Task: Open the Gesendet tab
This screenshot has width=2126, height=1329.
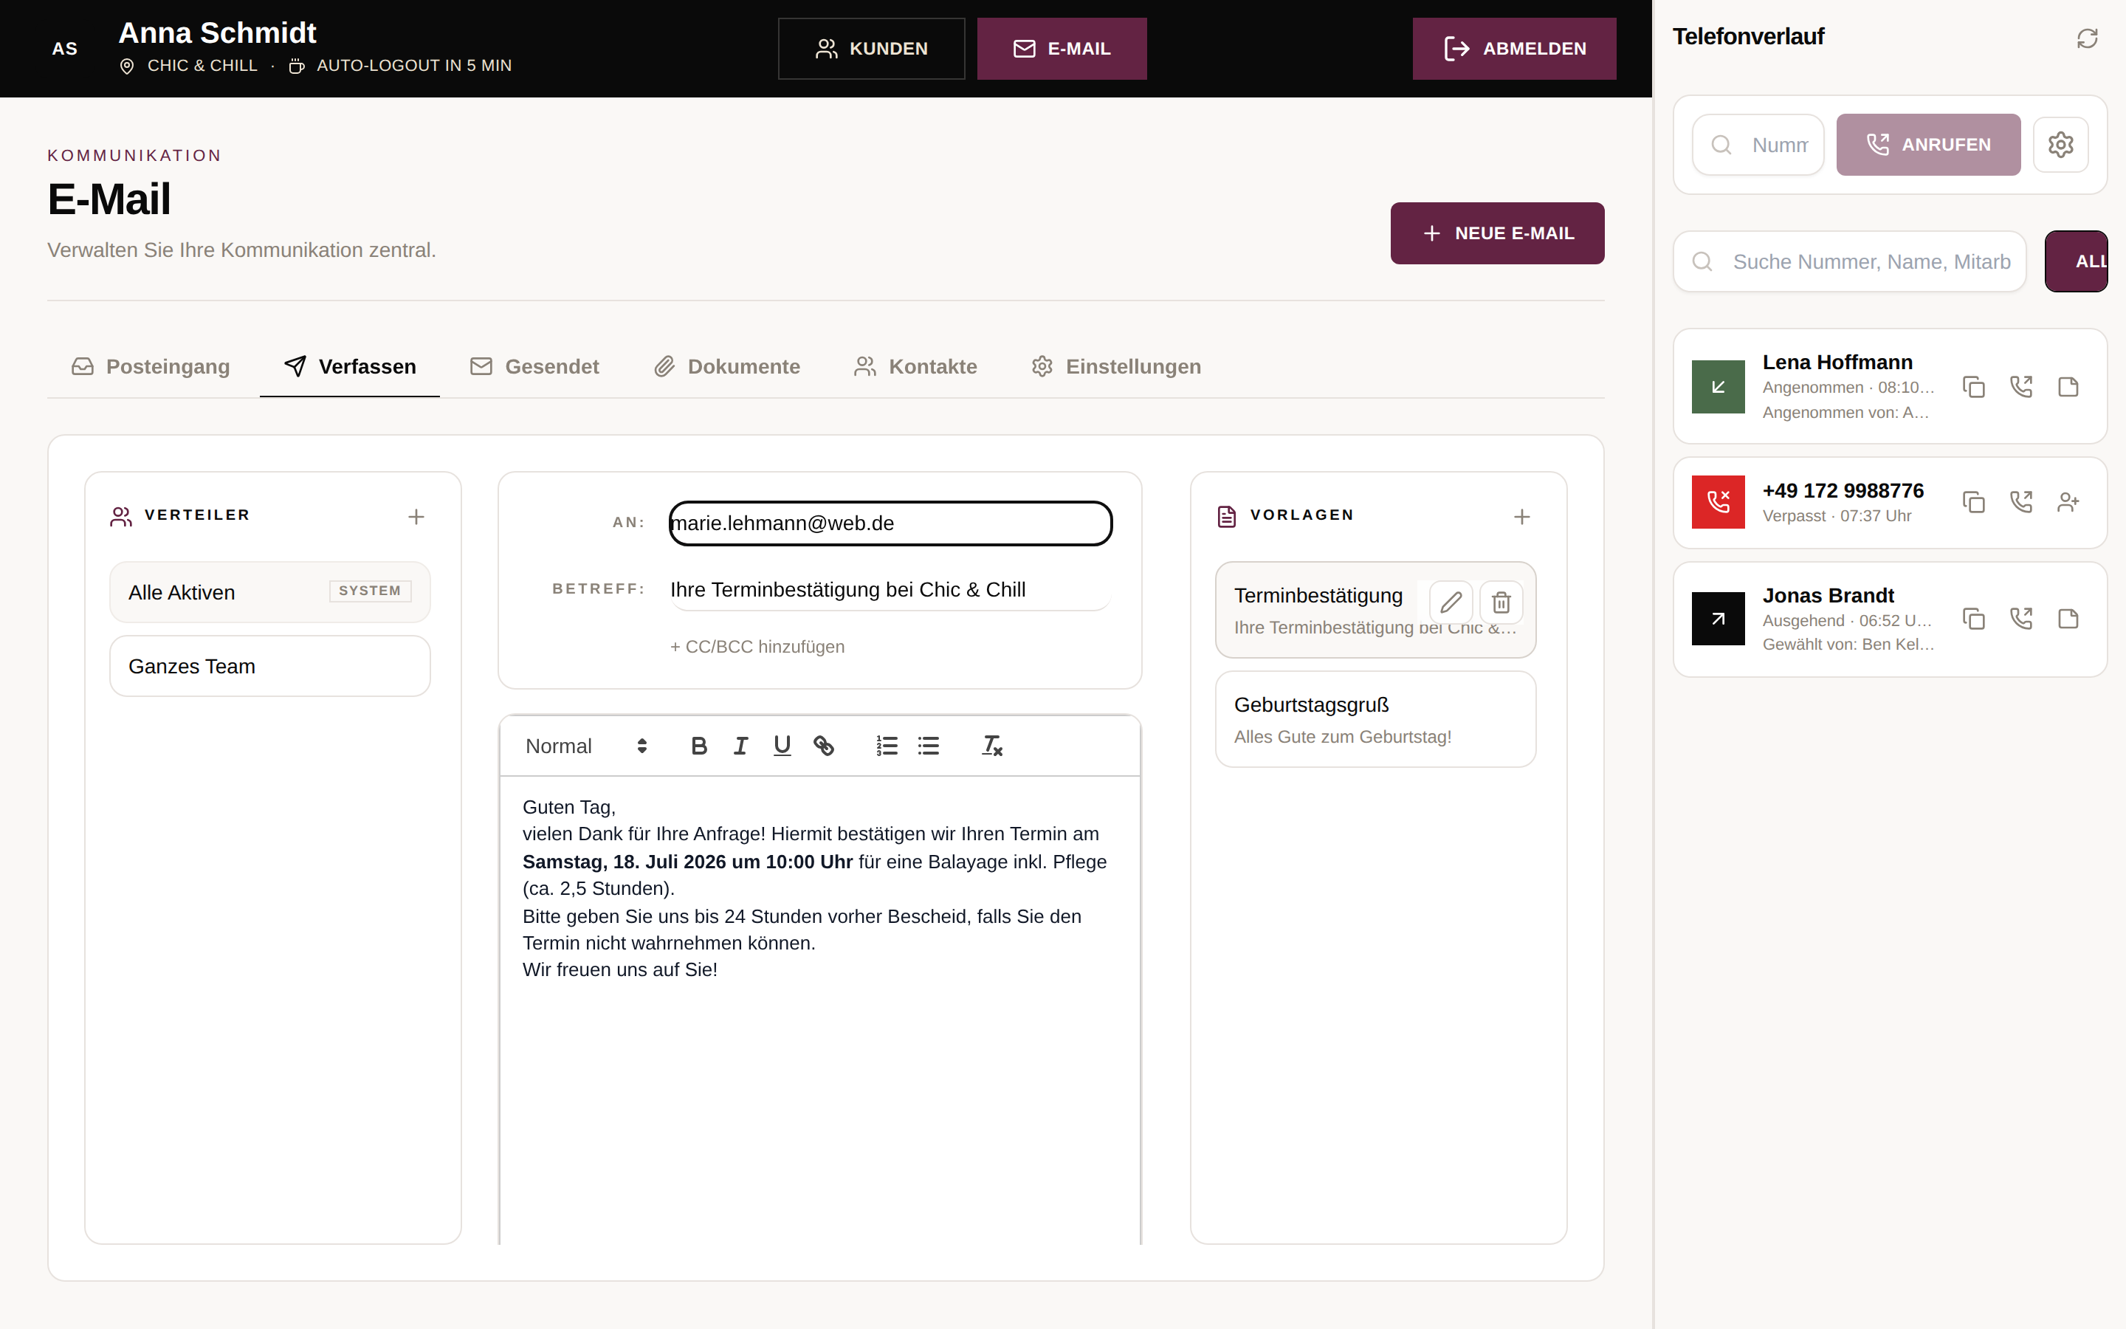Action: tap(534, 366)
